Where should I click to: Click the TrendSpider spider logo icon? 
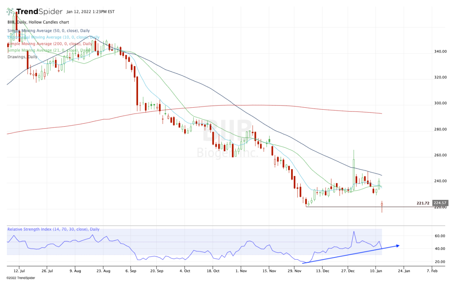click(9, 10)
